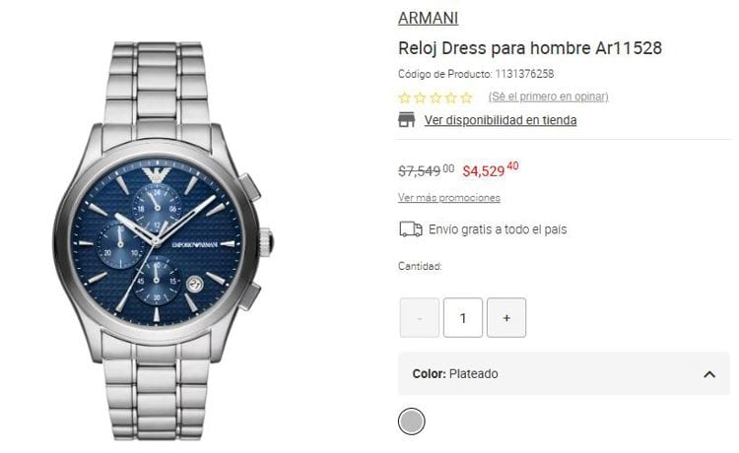Click the Armani watch product image
739x453 pixels.
[x=163, y=240]
